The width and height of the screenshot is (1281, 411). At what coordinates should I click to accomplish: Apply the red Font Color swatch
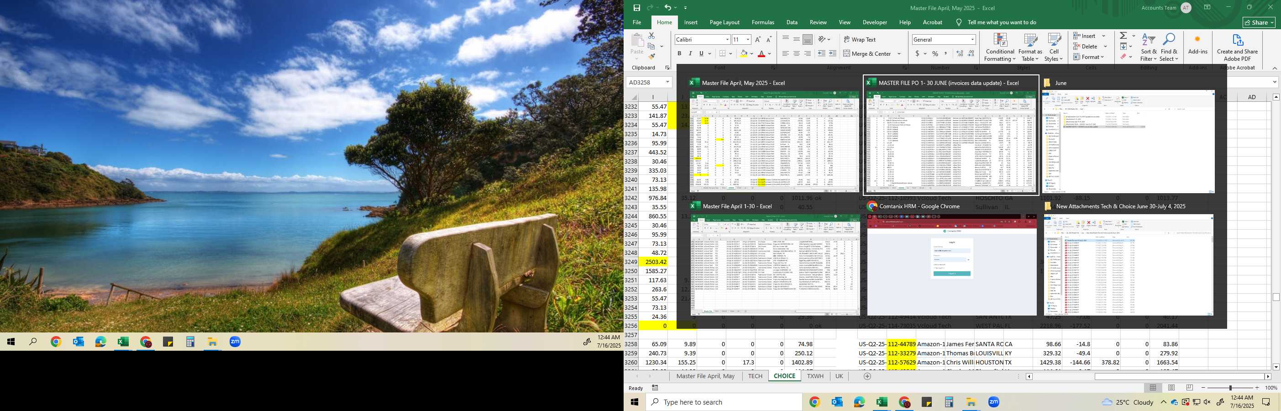(x=761, y=54)
